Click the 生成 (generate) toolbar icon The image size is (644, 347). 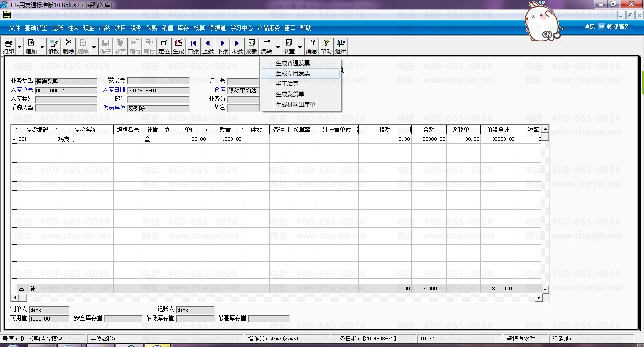click(179, 46)
